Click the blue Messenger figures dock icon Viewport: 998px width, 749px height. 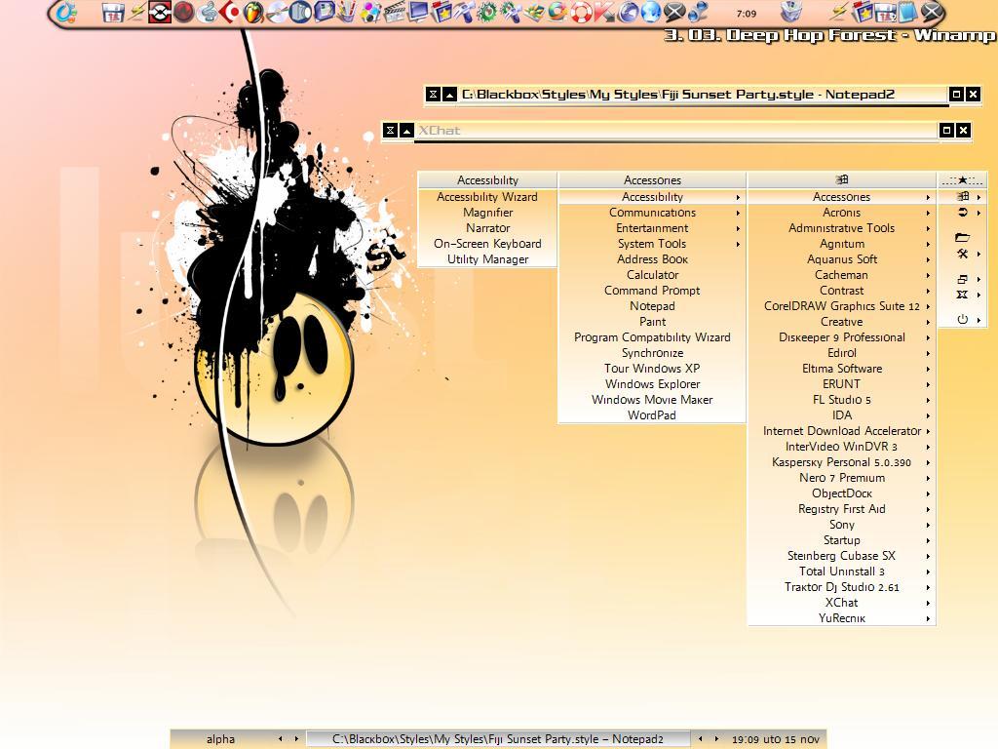pyautogui.click(x=698, y=12)
